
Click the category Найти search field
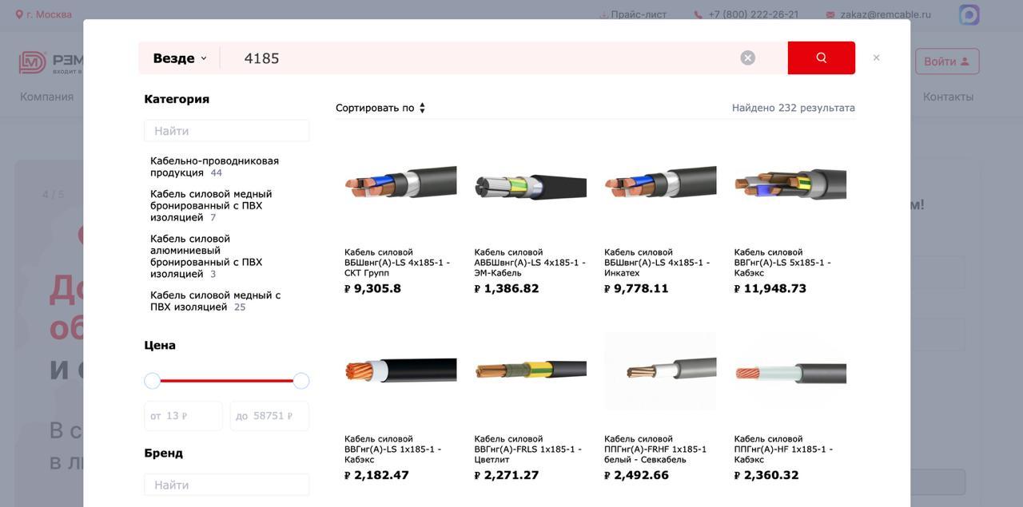pos(226,131)
